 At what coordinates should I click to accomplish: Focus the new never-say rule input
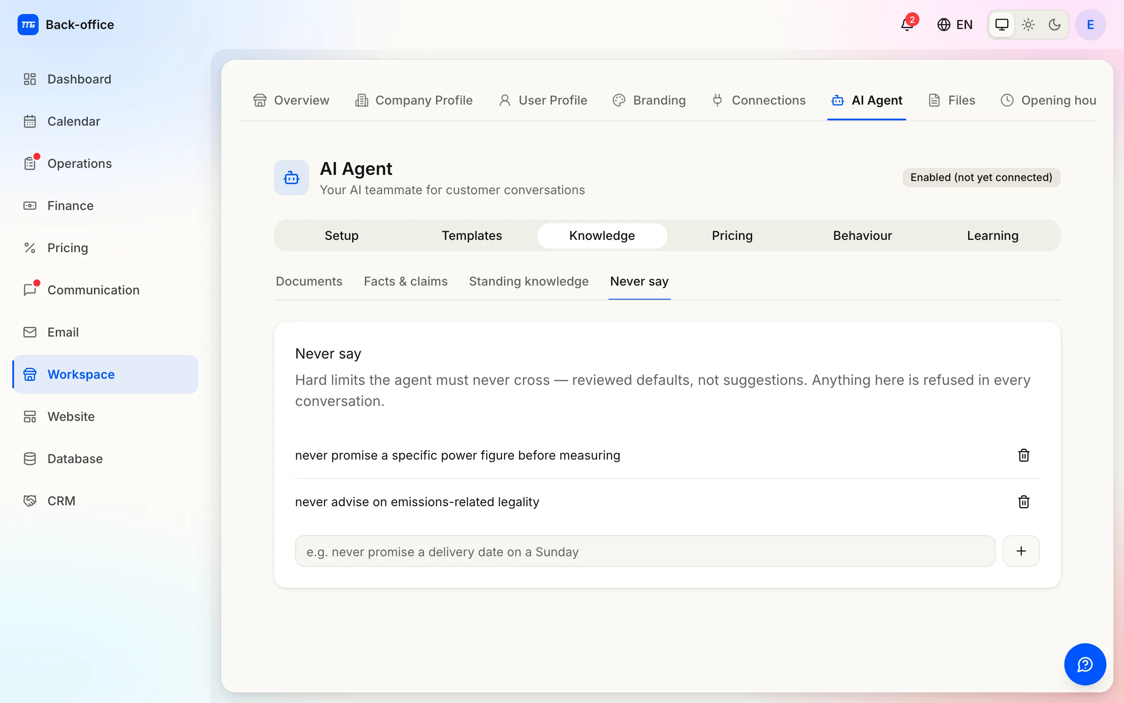click(x=645, y=551)
